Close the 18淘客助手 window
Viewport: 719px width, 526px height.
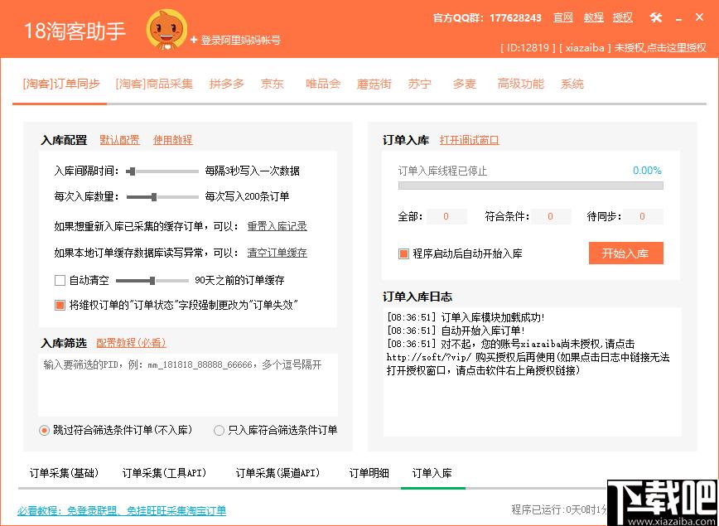(x=699, y=17)
